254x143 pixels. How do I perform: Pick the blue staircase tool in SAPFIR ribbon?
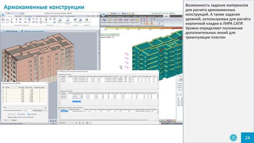tap(29, 20)
